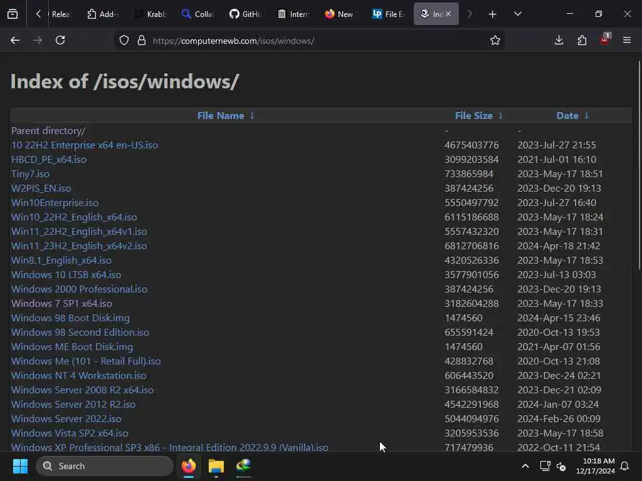Open the extensions menu
The height and width of the screenshot is (481, 642).
582,40
